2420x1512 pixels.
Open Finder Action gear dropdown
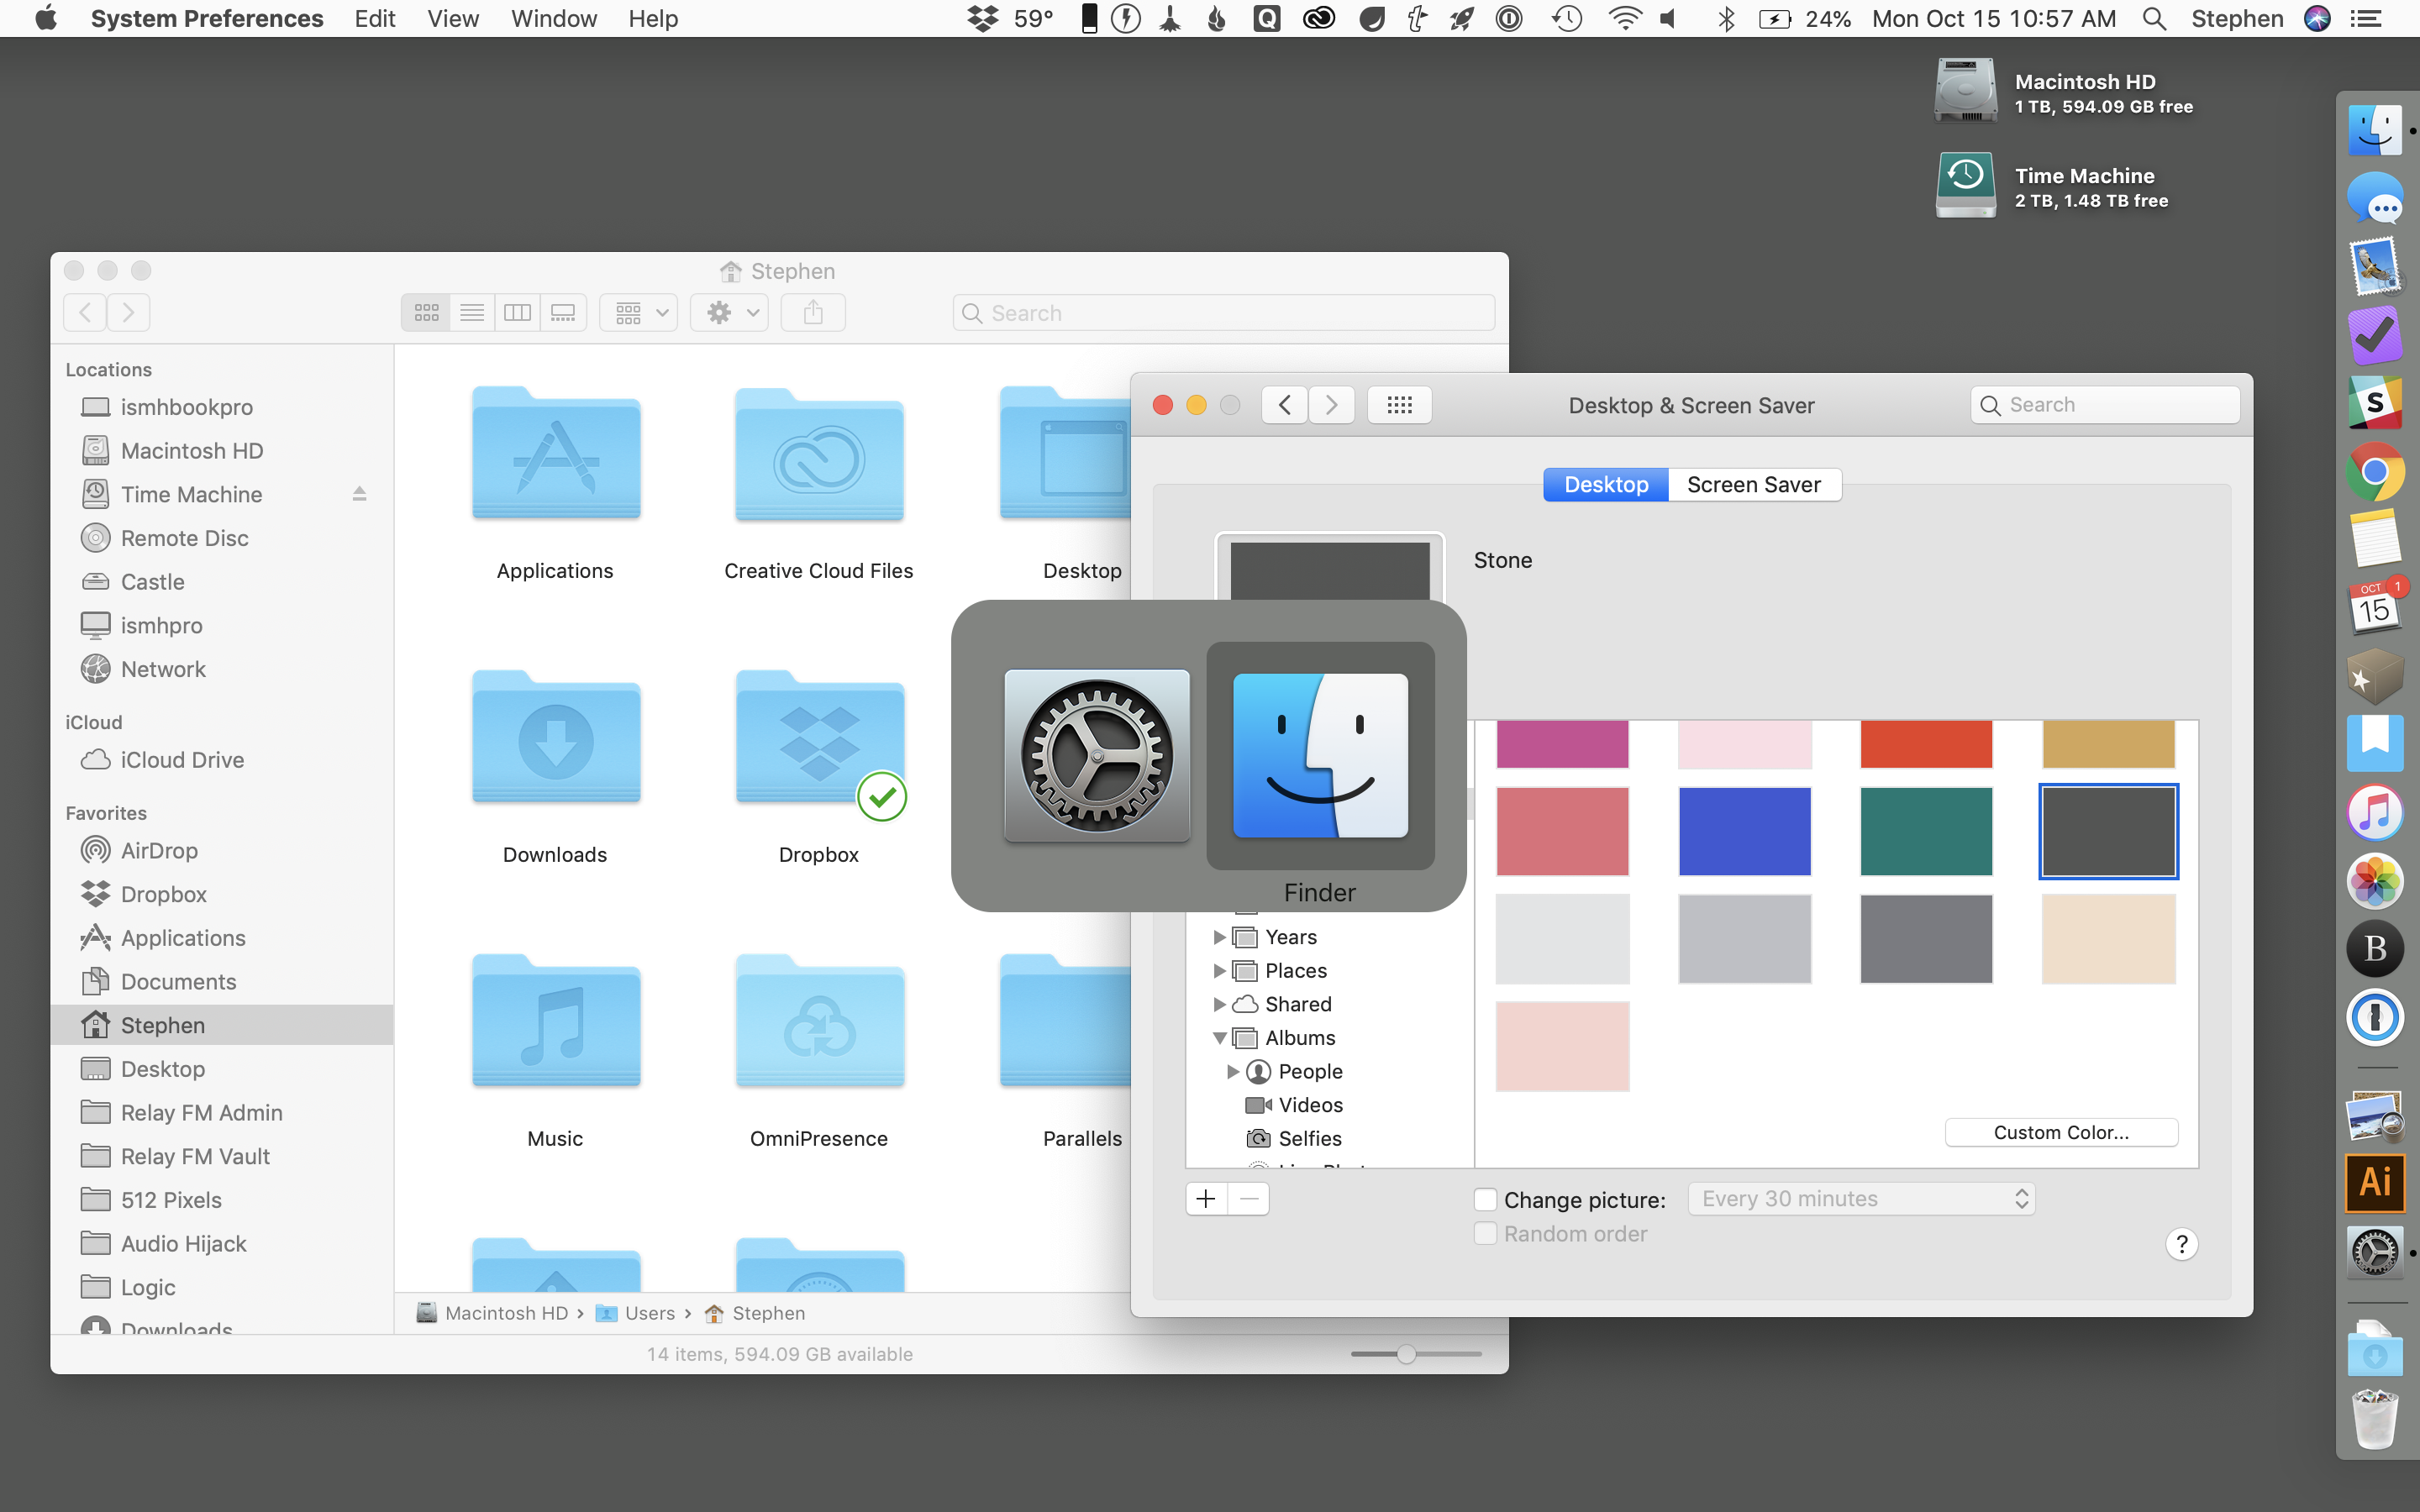pos(729,313)
